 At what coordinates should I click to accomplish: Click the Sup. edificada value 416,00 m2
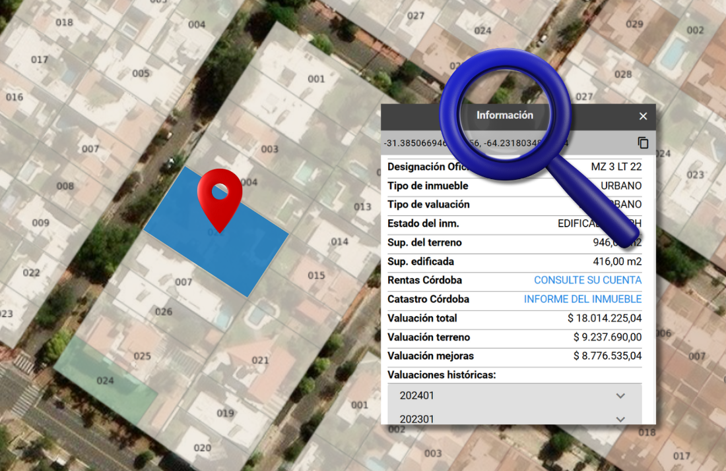pyautogui.click(x=617, y=262)
